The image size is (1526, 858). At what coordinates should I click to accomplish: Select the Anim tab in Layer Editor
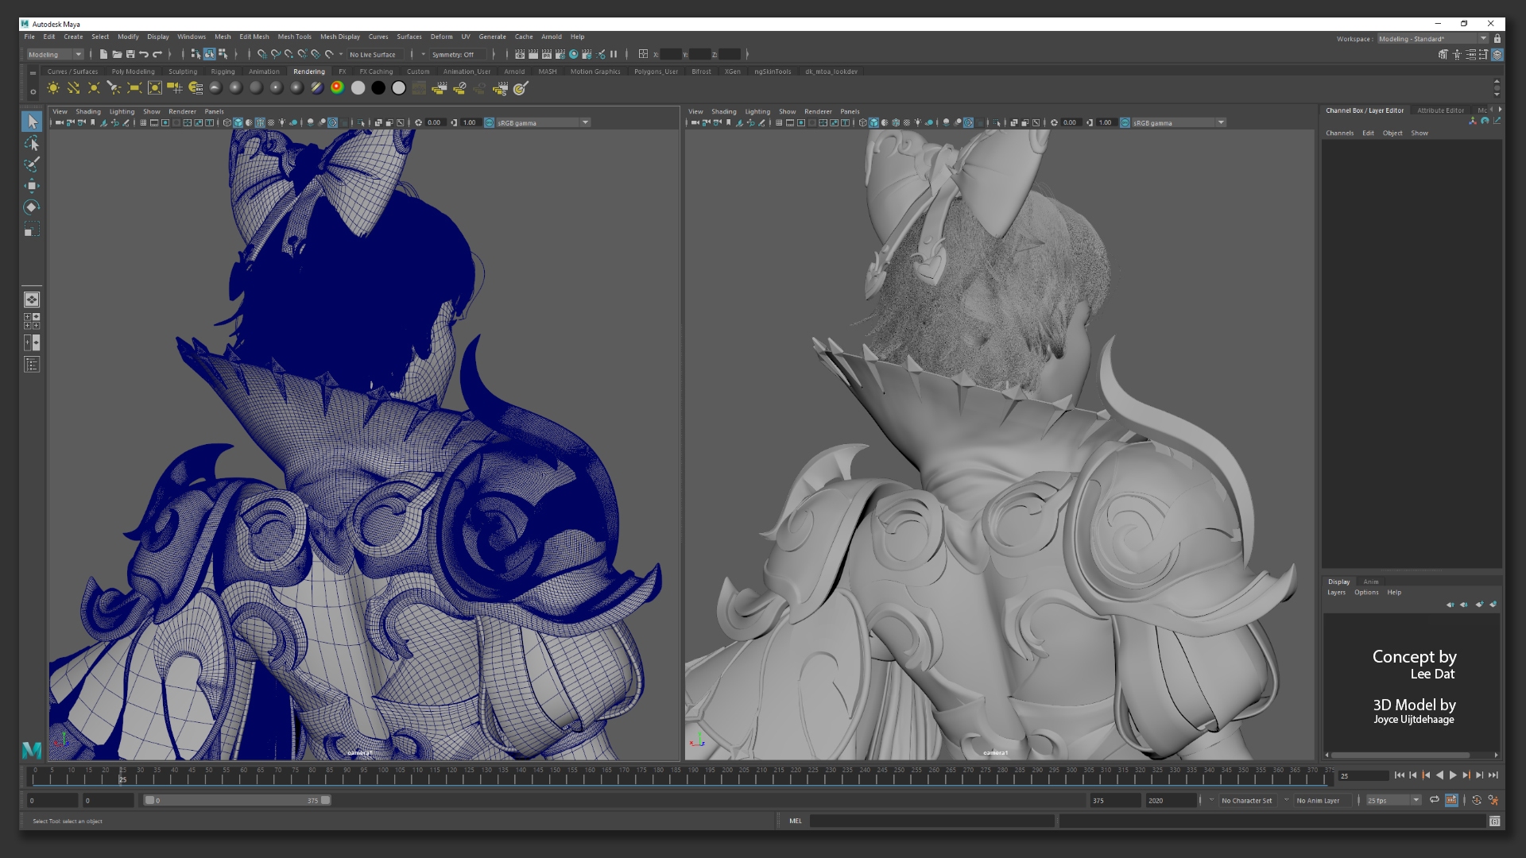(x=1371, y=582)
